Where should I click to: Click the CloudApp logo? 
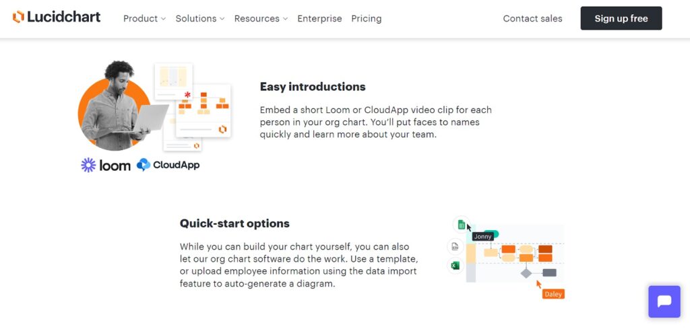coord(168,165)
